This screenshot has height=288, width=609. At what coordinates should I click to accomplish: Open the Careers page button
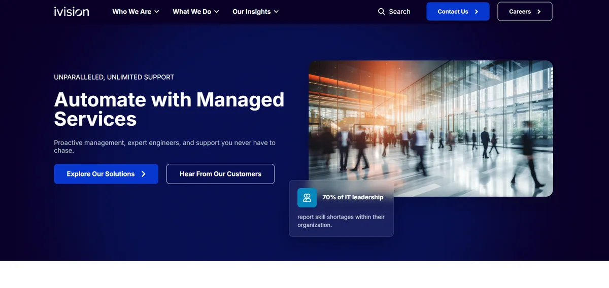525,12
